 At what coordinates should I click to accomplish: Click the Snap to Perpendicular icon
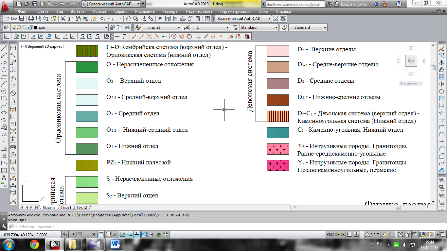[x=199, y=36]
